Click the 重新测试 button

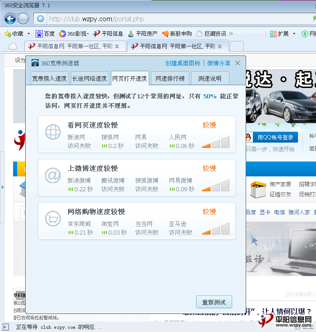(214, 302)
